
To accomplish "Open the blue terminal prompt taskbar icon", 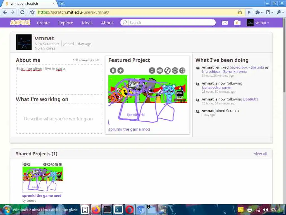I will click(x=118, y=209).
